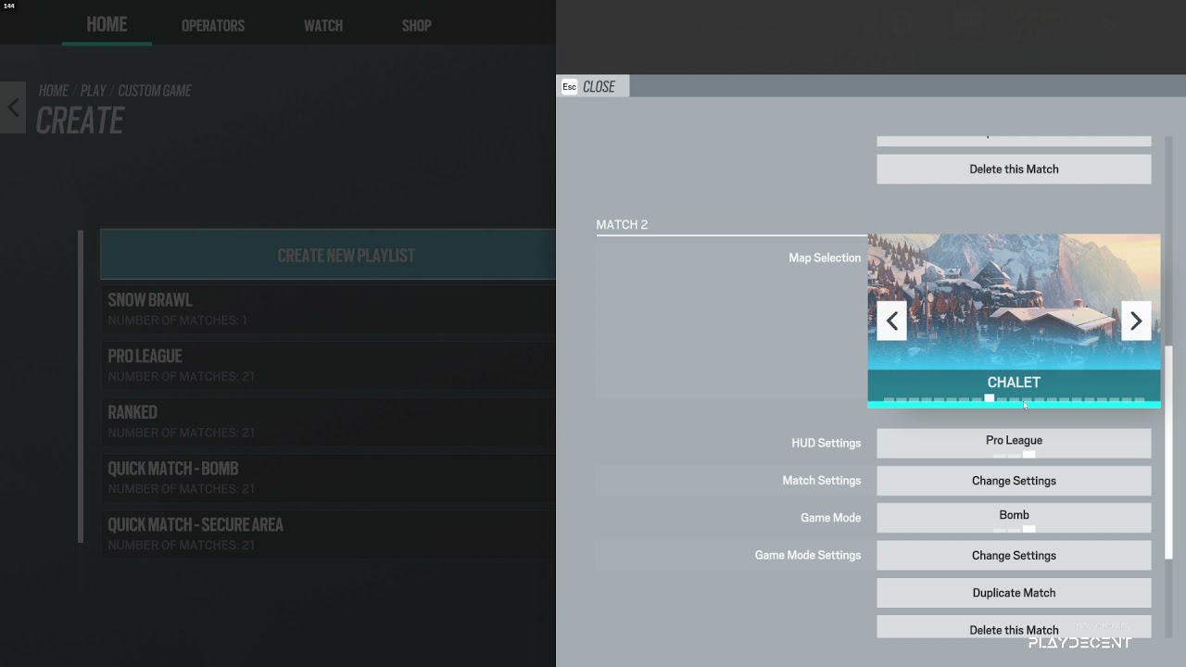Image resolution: width=1186 pixels, height=667 pixels.
Task: Change HUD Settings Pro League selector
Action: coord(1014,443)
